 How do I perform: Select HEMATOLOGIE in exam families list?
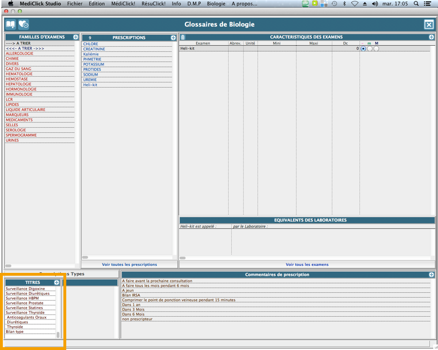point(19,74)
